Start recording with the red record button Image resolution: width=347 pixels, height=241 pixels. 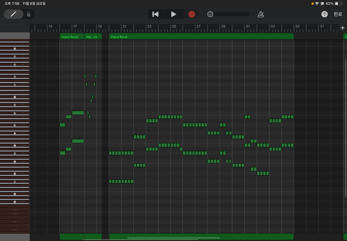click(192, 14)
